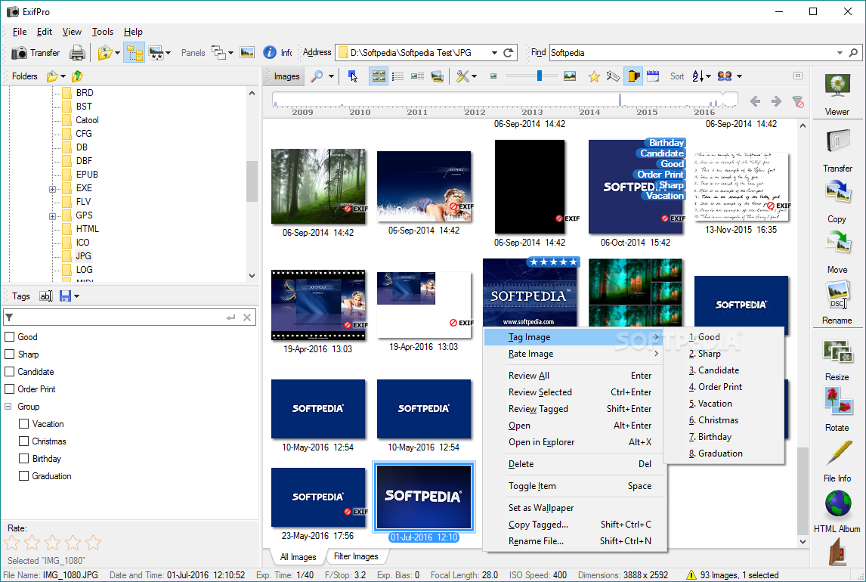Open the Panels layout dropdown arrow
This screenshot has width=866, height=582.
click(x=231, y=53)
